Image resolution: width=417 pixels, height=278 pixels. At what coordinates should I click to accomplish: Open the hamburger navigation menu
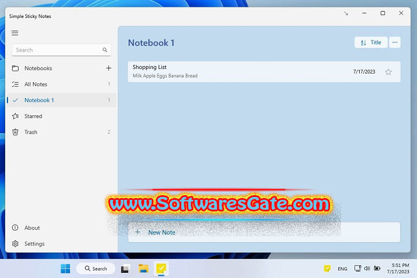(15, 33)
